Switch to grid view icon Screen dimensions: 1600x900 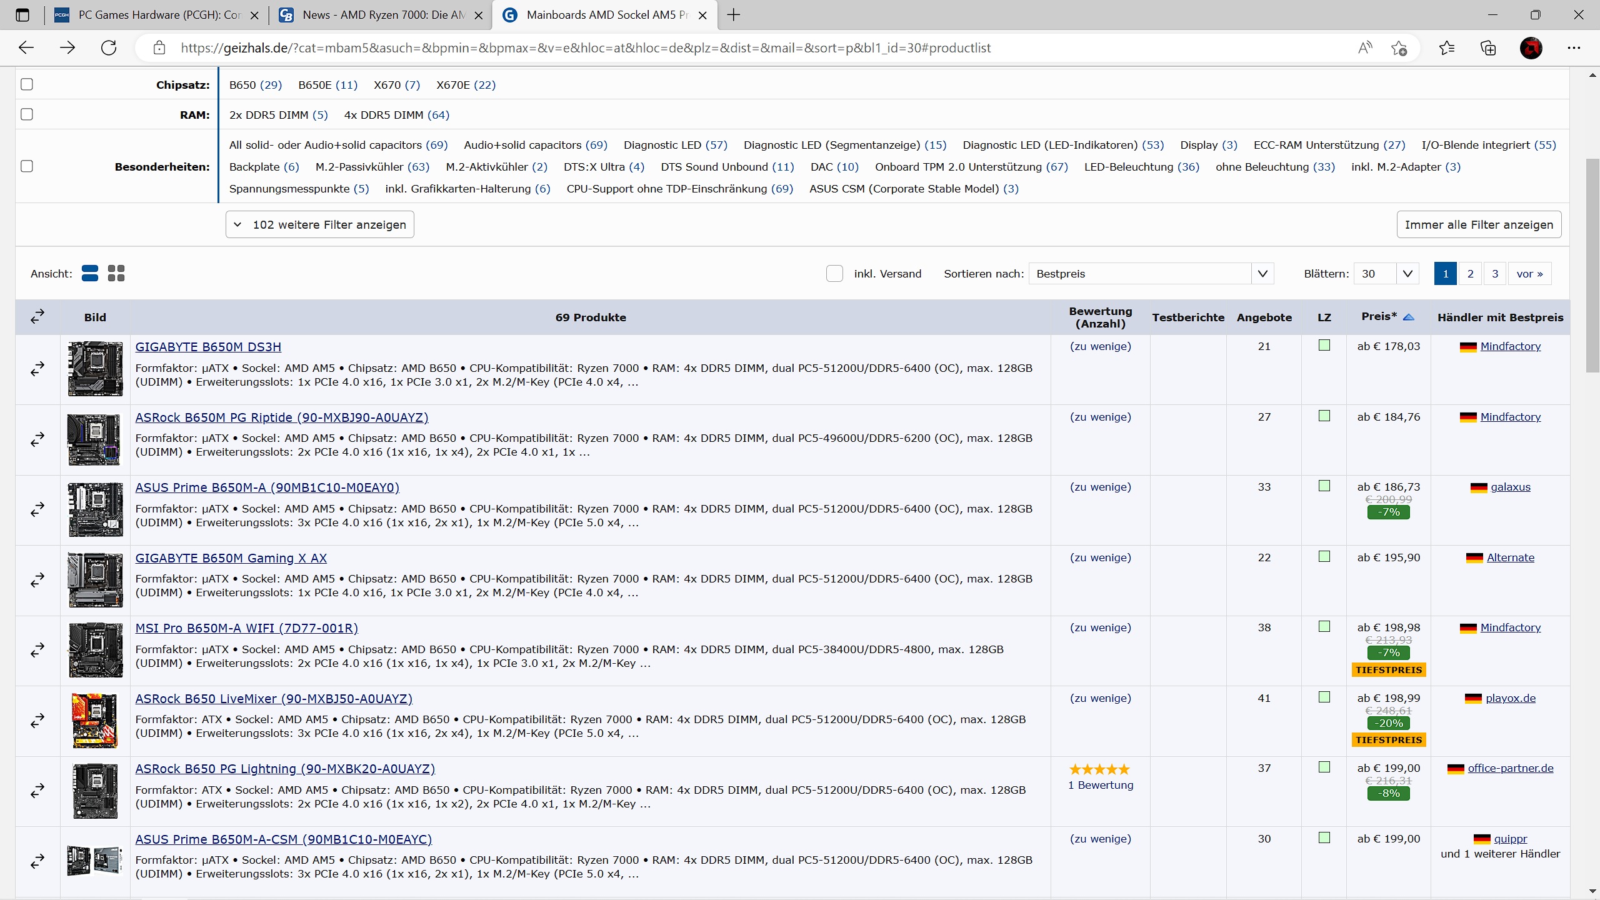click(x=116, y=273)
